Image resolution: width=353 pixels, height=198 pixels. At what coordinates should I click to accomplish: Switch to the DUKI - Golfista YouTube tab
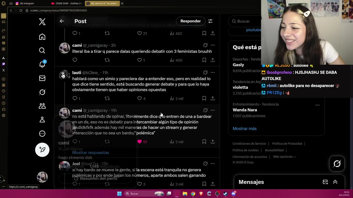click(66, 4)
